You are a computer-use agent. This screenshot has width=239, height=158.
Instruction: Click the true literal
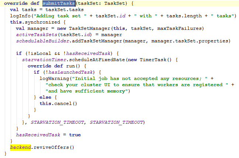coord(75,135)
